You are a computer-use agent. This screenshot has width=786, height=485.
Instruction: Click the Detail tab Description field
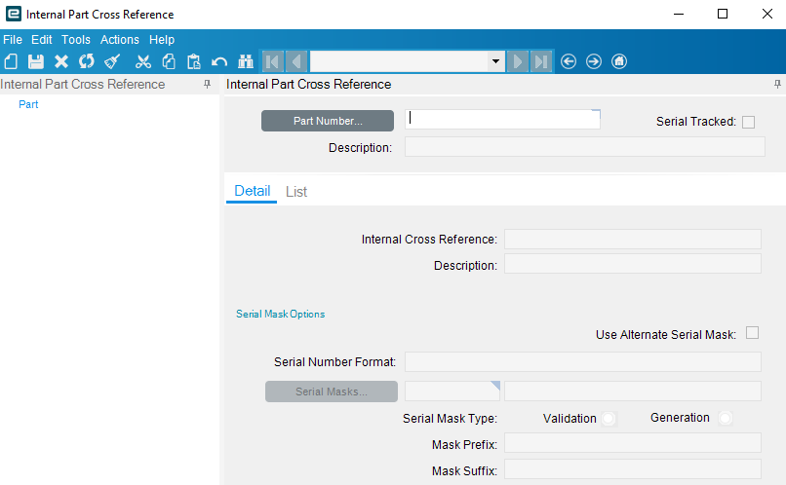633,264
